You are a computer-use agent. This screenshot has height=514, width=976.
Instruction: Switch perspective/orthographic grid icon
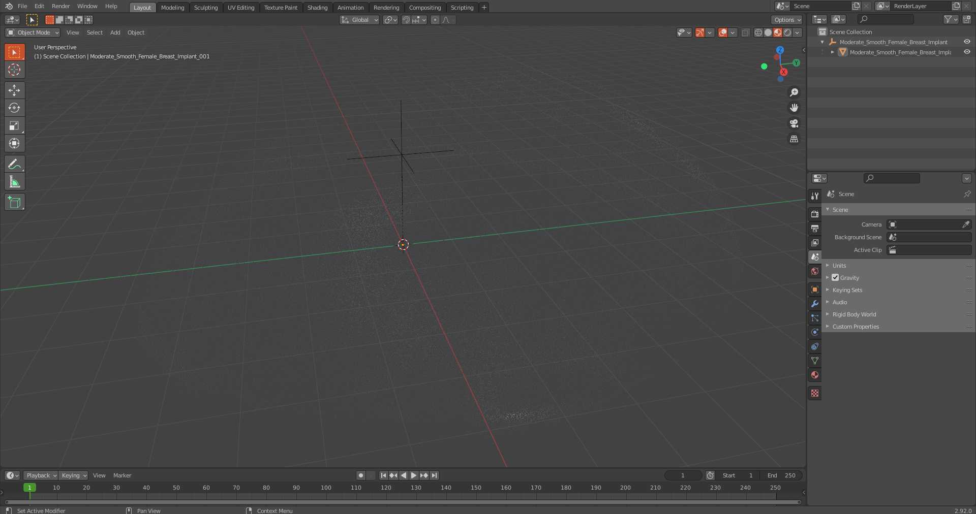(794, 139)
